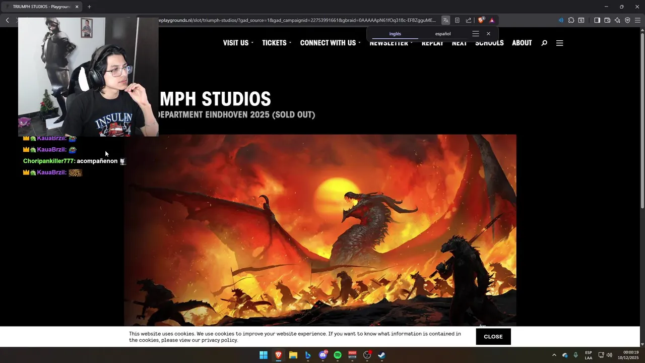Click the translate page icon in address bar
Screen dimensions: 645x363
[445, 20]
